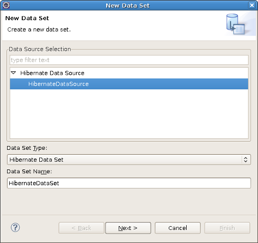Click the help question mark icon
This screenshot has height=243, width=258.
click(x=15, y=227)
